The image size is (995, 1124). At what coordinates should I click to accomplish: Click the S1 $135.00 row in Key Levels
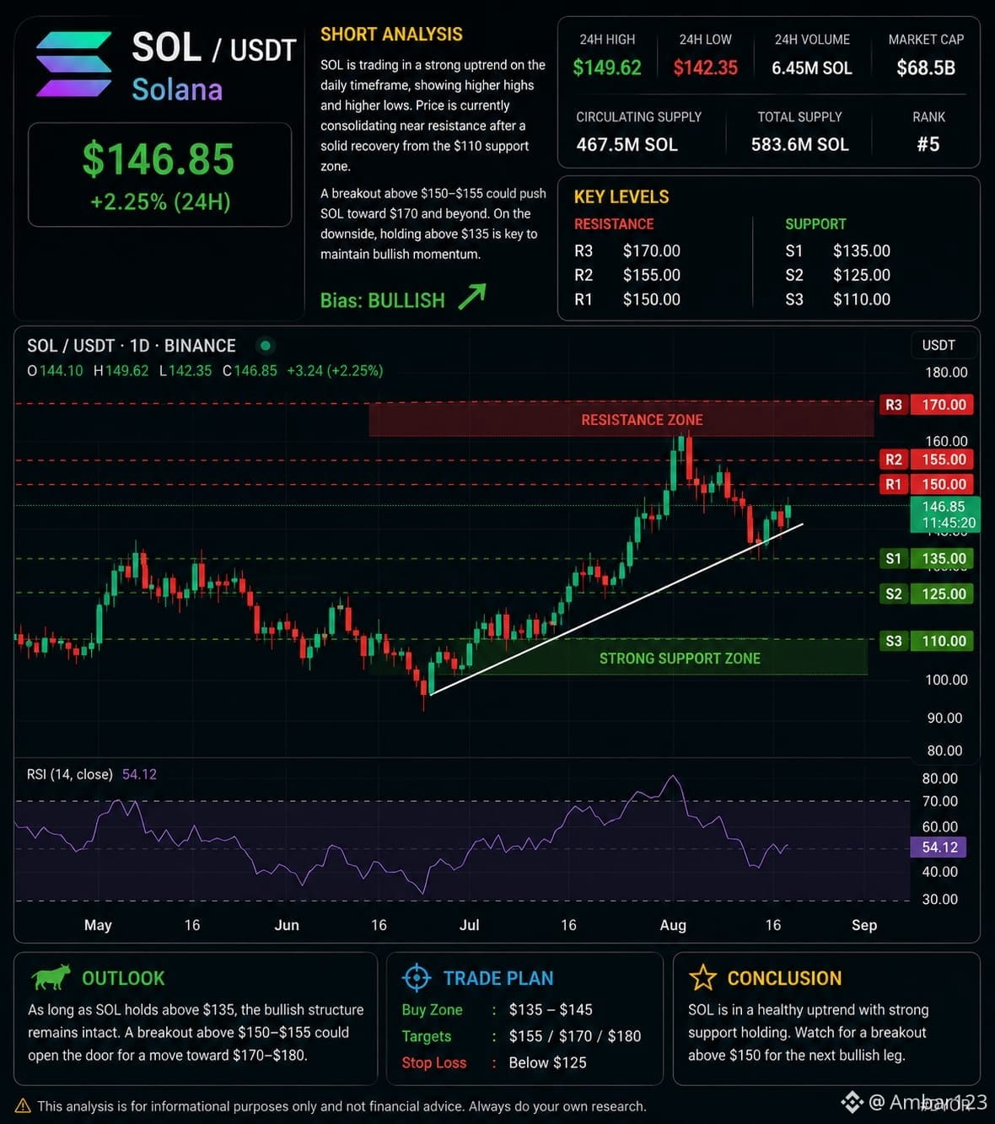[837, 250]
